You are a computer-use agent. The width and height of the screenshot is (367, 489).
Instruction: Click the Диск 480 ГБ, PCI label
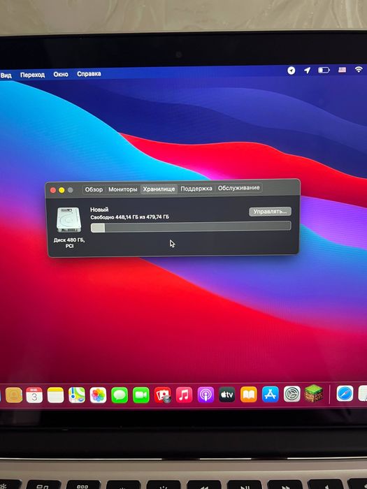(x=69, y=243)
